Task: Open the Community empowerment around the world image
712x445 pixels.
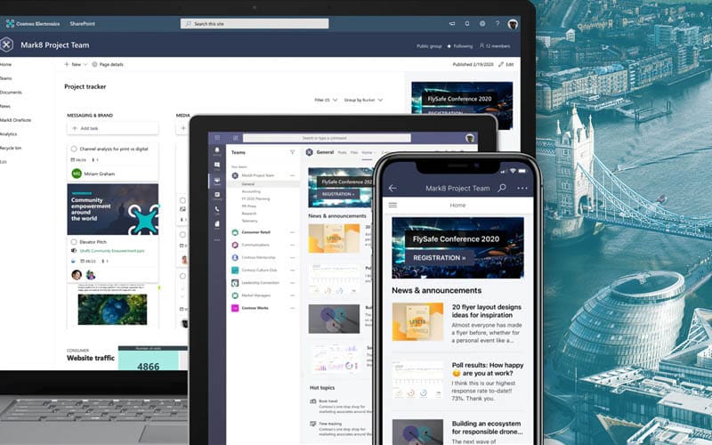Action: pos(113,209)
